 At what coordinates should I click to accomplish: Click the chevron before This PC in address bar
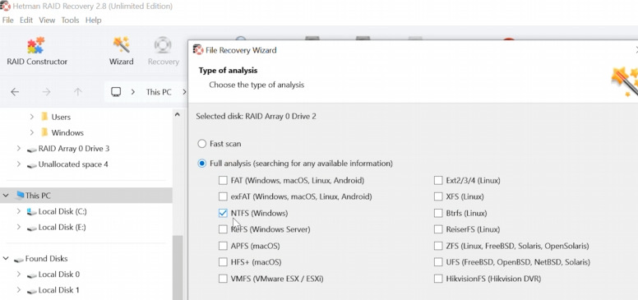[x=133, y=92]
